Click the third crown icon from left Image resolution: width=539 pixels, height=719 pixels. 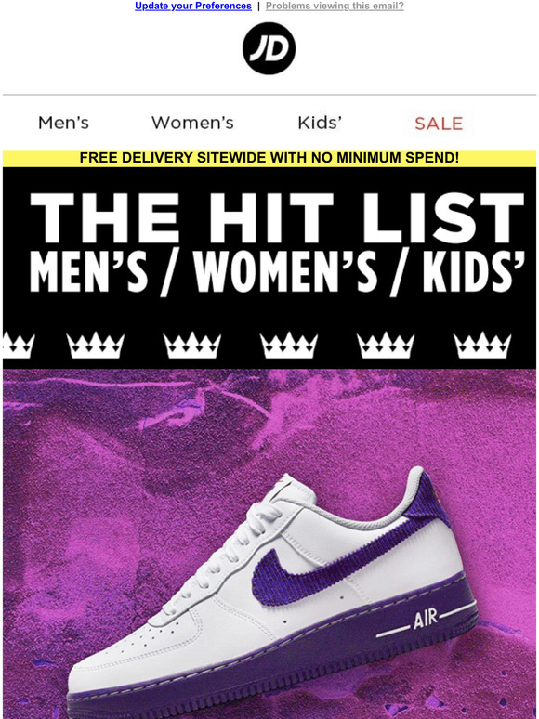click(192, 345)
